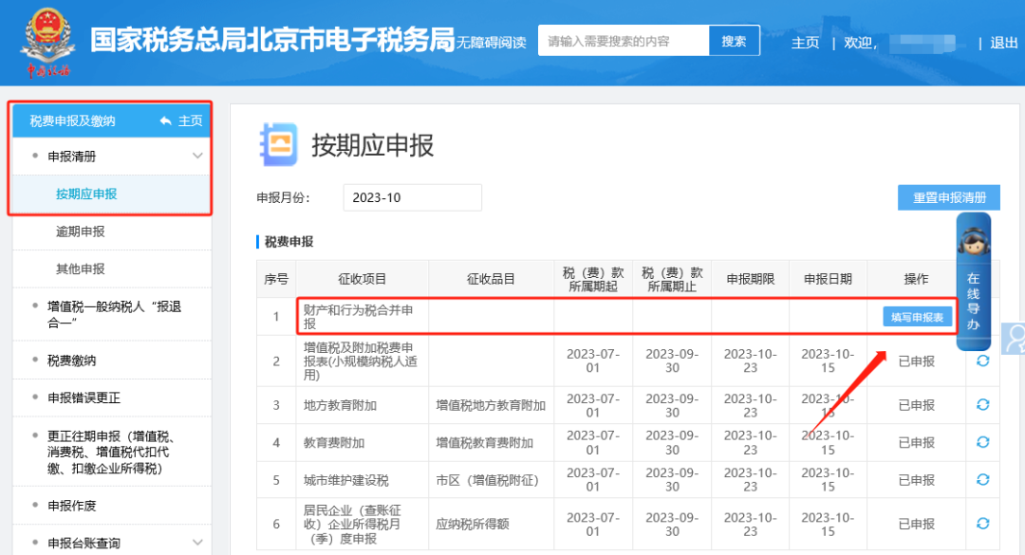Click refresh icon for 地方教育附加 row
This screenshot has width=1025, height=555.
pos(982,404)
